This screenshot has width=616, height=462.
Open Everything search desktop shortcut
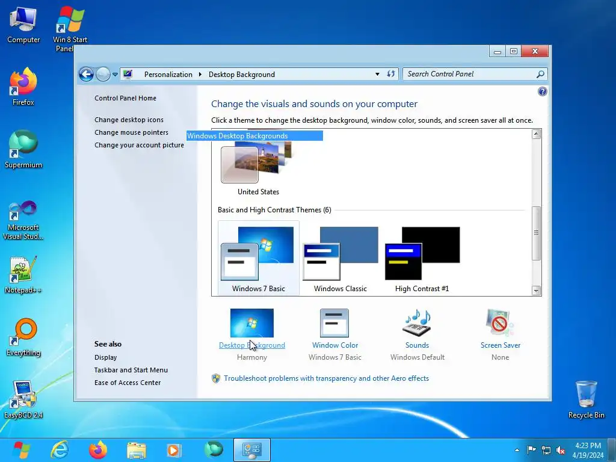[x=23, y=337]
